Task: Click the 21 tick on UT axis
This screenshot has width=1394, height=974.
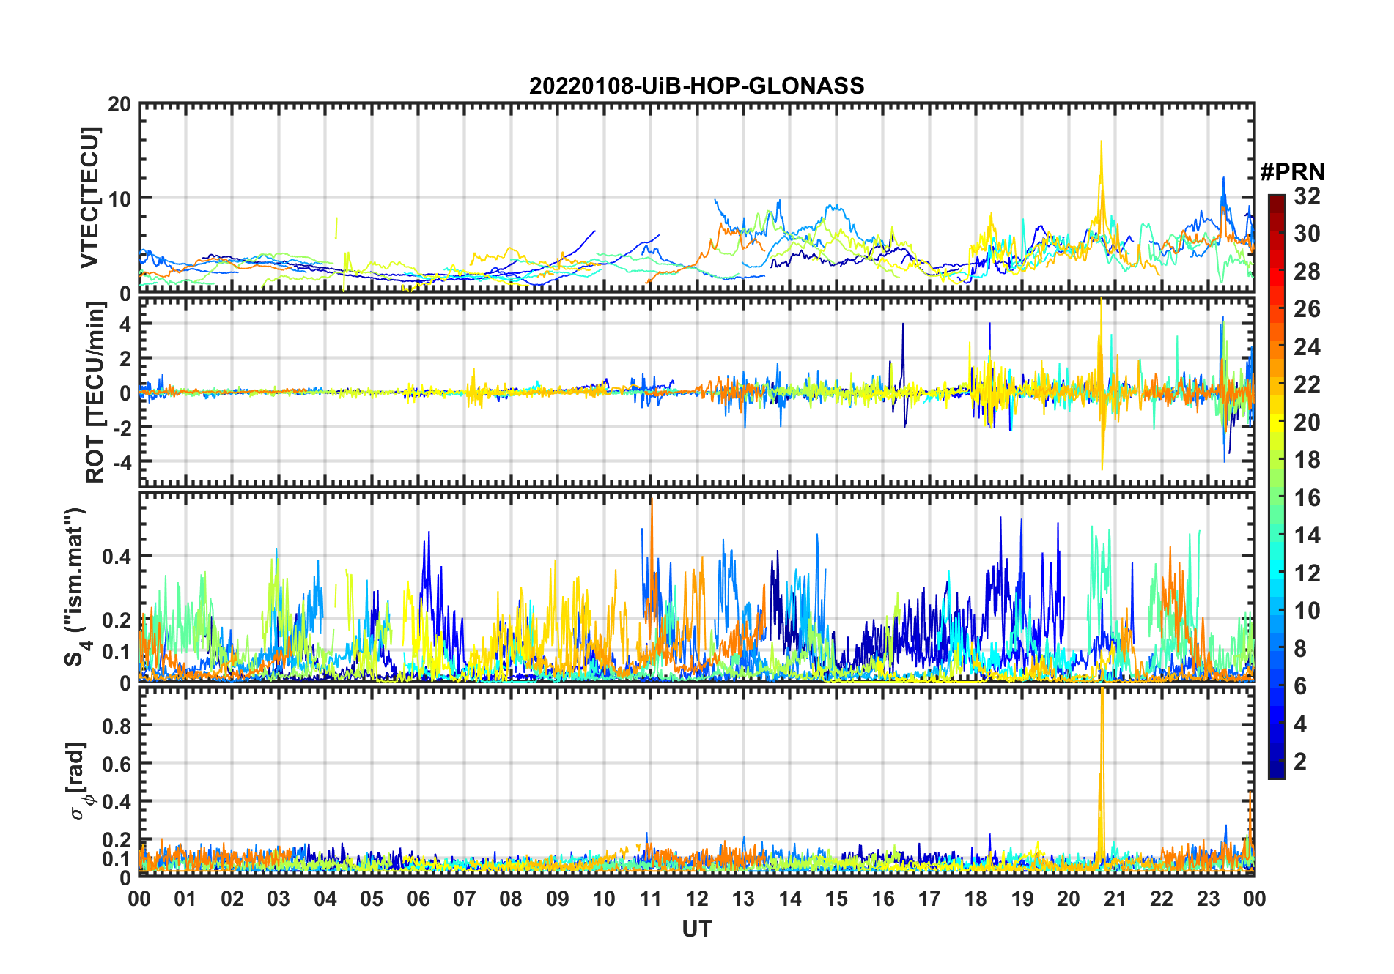Action: [x=1115, y=899]
